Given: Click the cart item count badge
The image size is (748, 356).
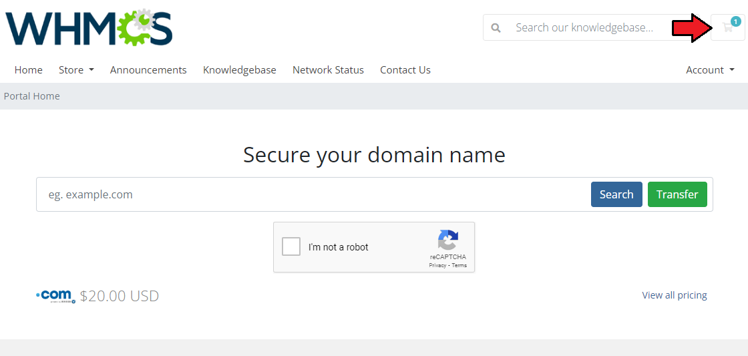Looking at the screenshot, I should (x=736, y=21).
